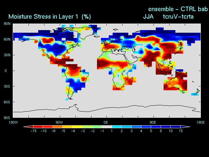Select the -2 to -1 green legend swatch

tap(97, 127)
